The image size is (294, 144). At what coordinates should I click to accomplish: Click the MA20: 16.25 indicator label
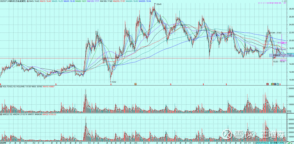pos(57,1)
